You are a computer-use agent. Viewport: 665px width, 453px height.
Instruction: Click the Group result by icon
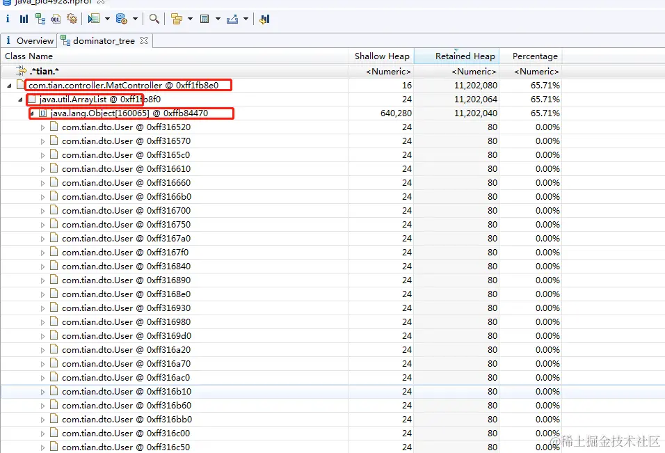177,19
